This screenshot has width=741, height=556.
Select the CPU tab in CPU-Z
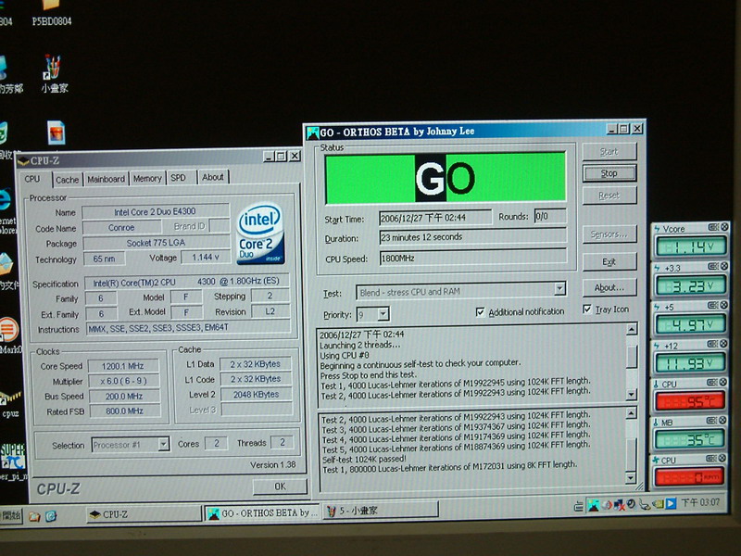(32, 179)
